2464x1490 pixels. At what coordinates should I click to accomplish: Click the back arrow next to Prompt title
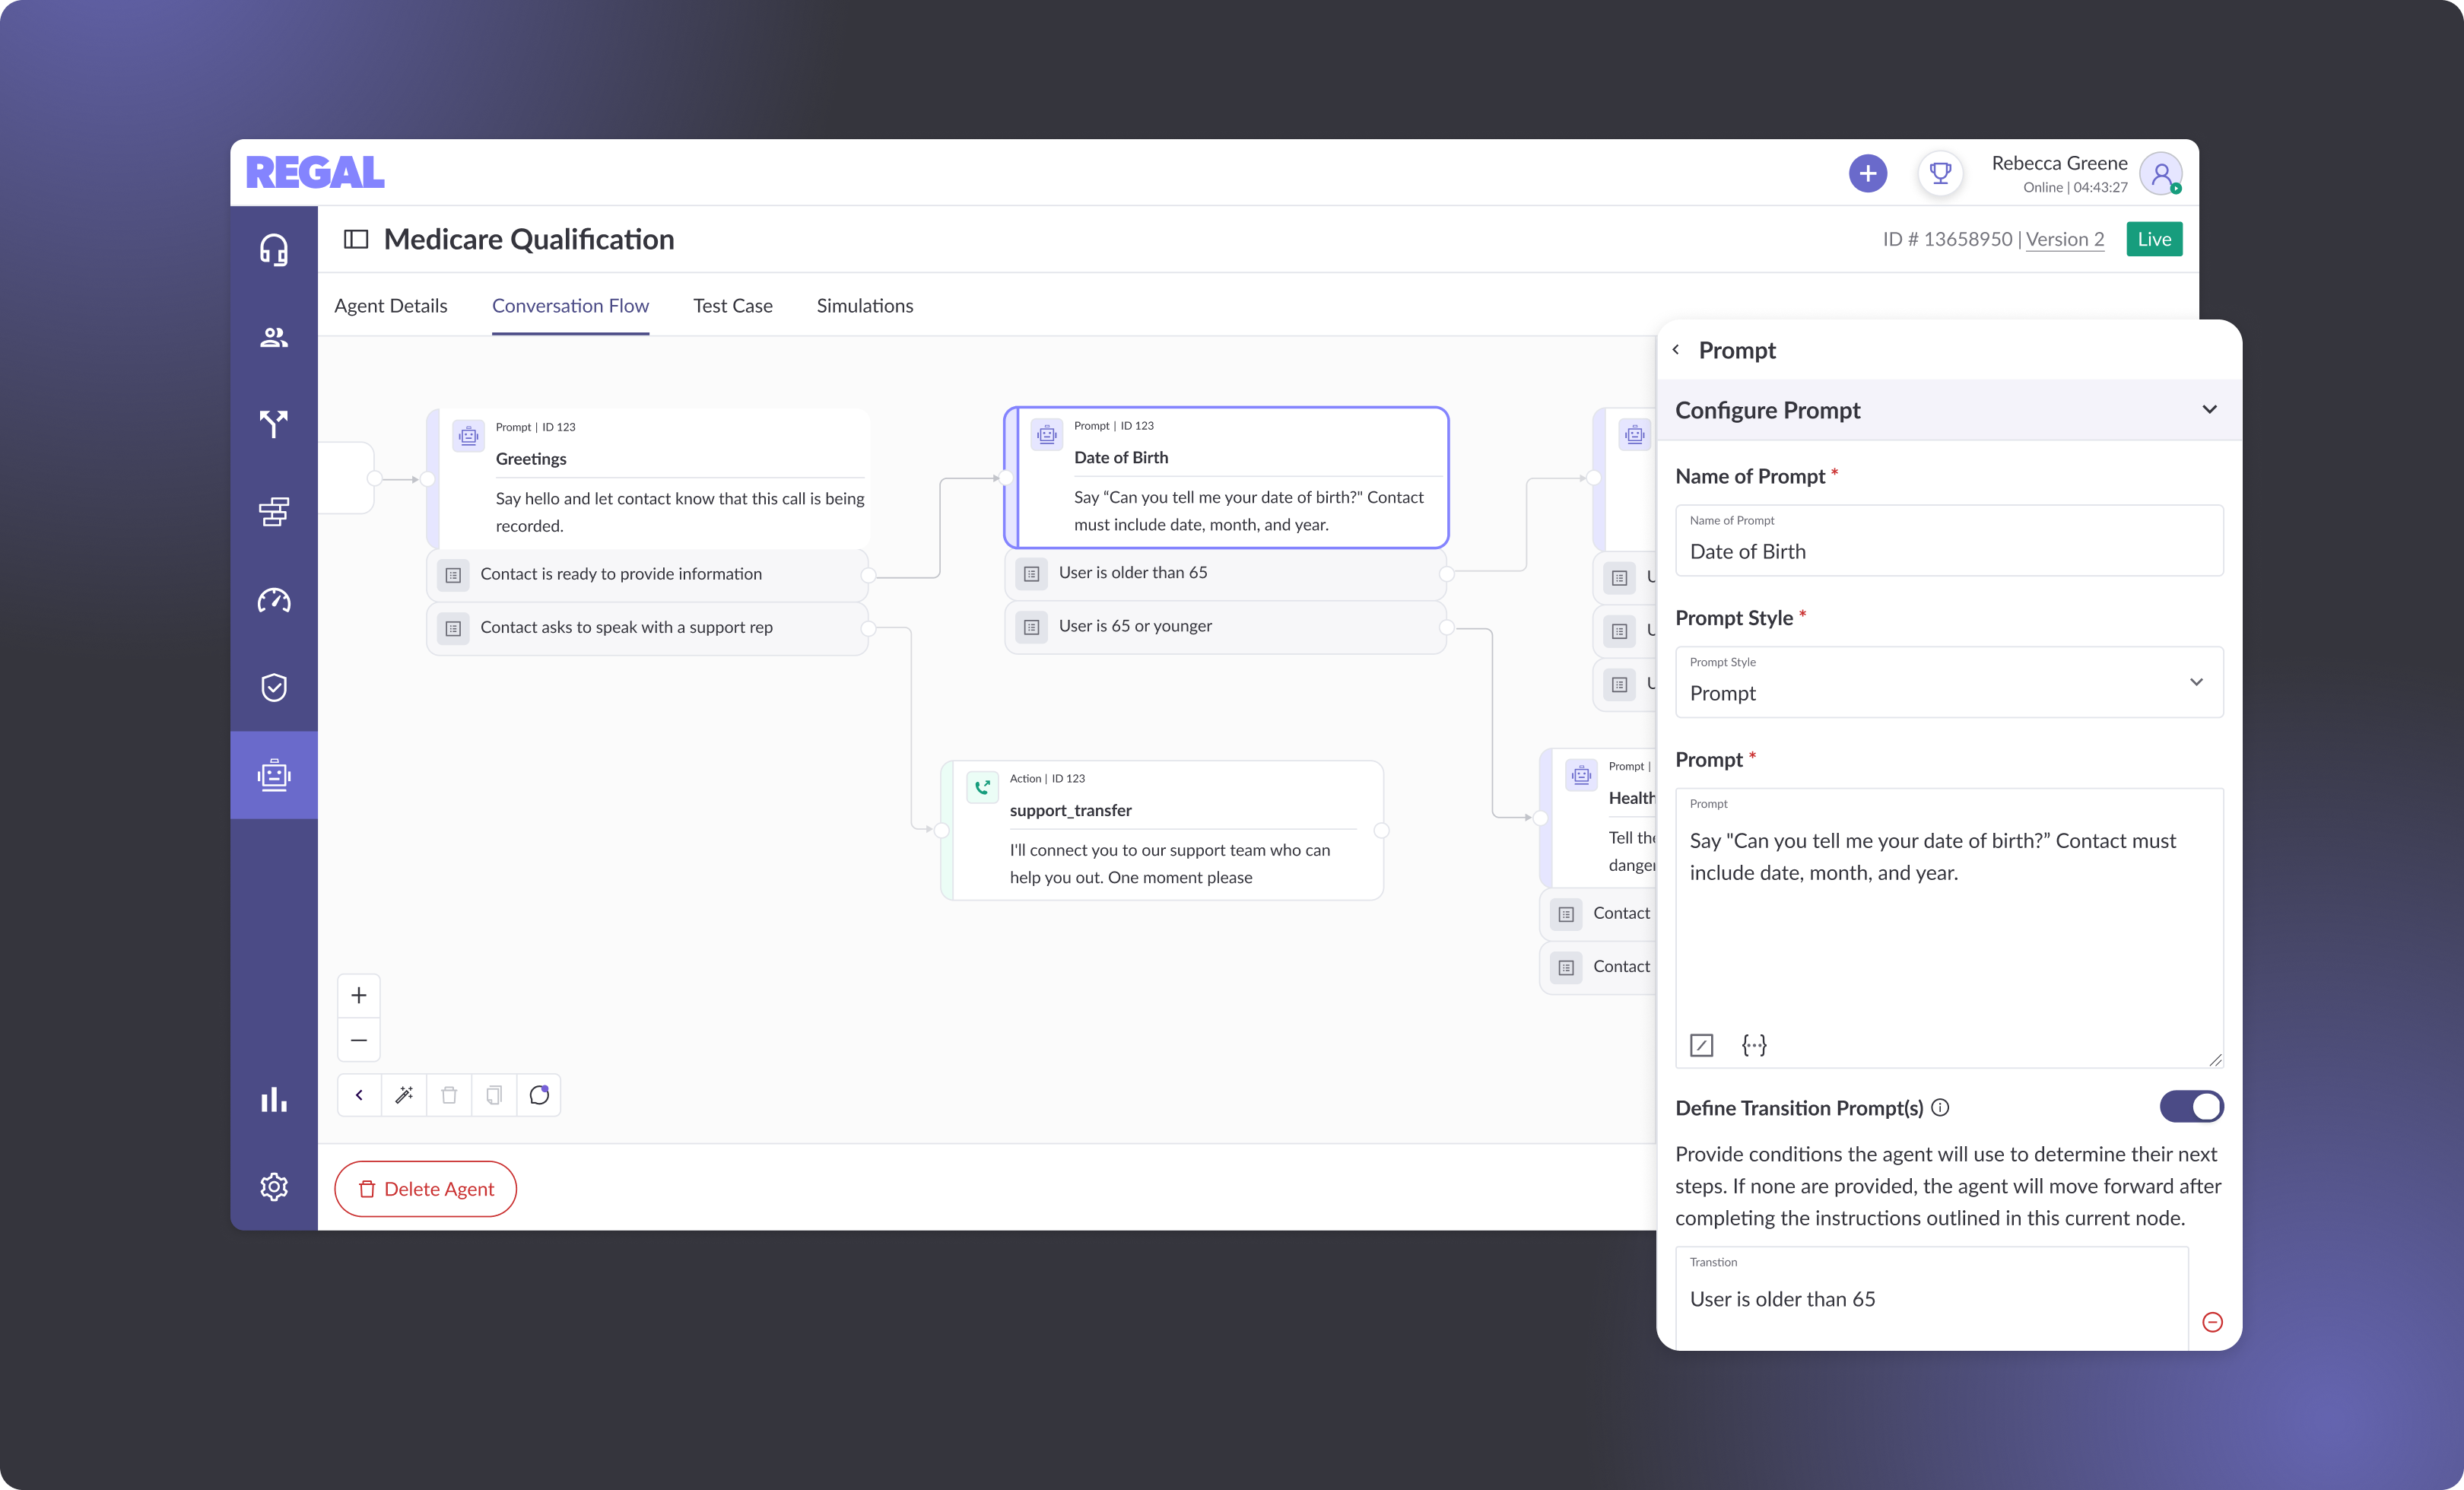pyautogui.click(x=1676, y=350)
